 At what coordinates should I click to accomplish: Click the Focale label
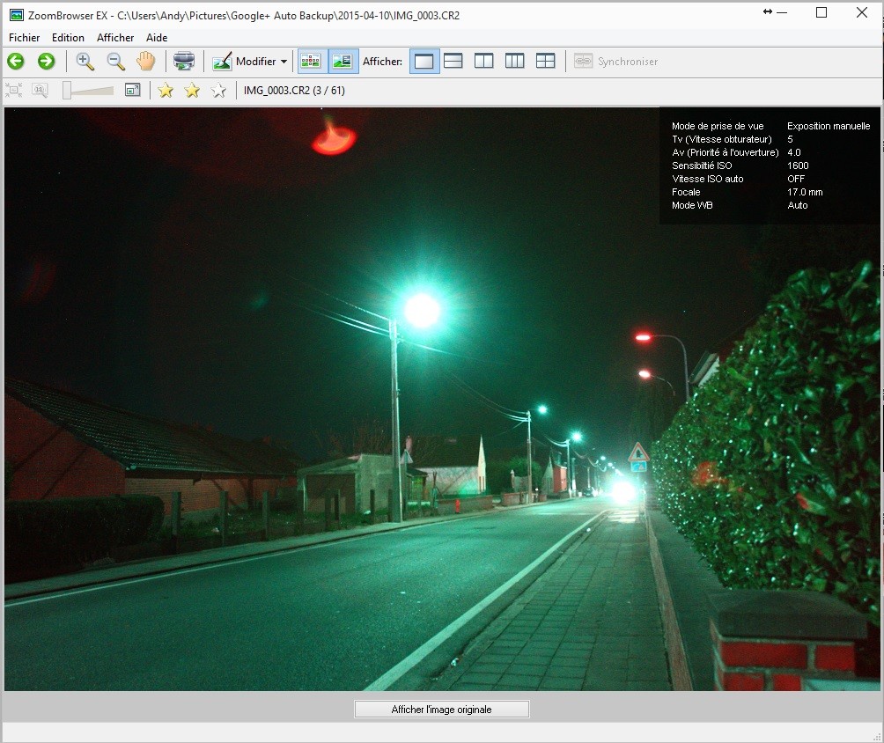[x=686, y=192]
